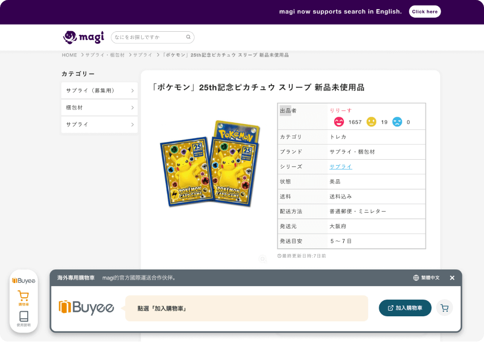Open the サプライ series link
This screenshot has width=484, height=342.
point(340,167)
